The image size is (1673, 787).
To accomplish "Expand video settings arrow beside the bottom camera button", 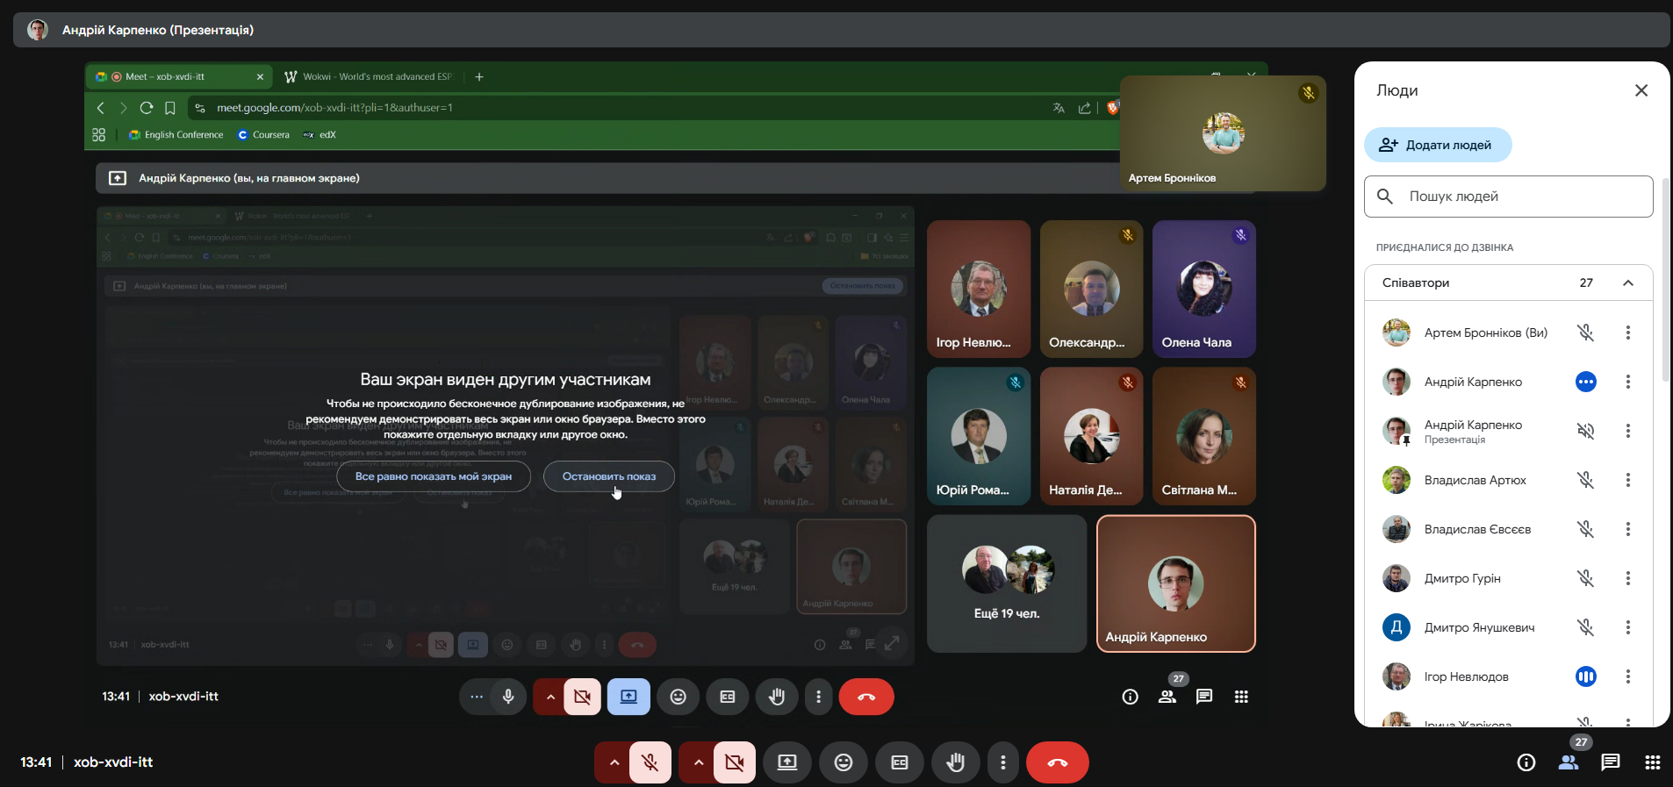I will point(698,762).
